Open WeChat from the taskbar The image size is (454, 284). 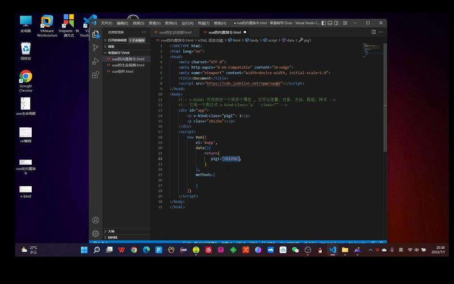pyautogui.click(x=295, y=250)
